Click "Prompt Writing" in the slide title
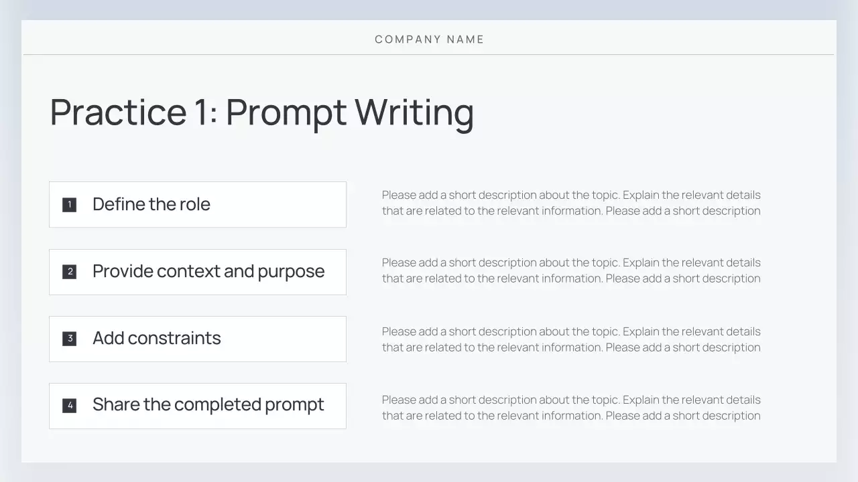 click(349, 112)
